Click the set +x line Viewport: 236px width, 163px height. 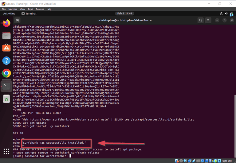tap(18, 133)
